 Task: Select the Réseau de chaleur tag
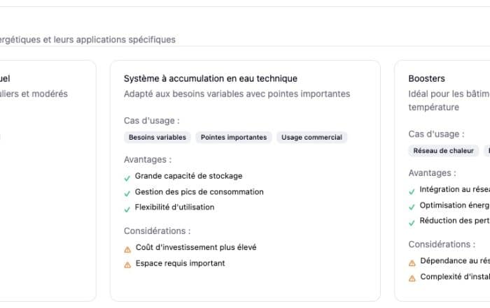pyautogui.click(x=443, y=151)
